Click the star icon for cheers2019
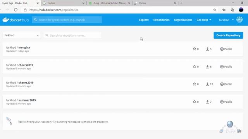Image resolution: width=248 pixels, height=139 pixels. coord(195,84)
